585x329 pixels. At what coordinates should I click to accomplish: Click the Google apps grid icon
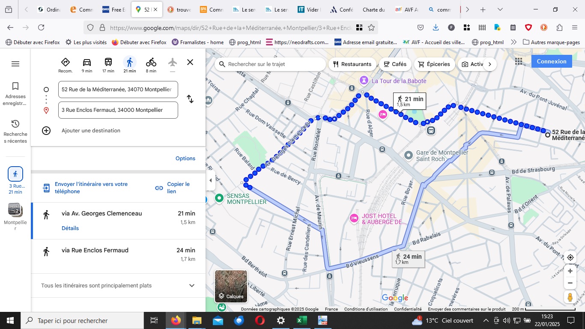(x=519, y=61)
